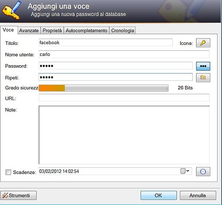The image size is (222, 205).
Task: Open the password generator button beside Ripeti
Action: [x=203, y=77]
